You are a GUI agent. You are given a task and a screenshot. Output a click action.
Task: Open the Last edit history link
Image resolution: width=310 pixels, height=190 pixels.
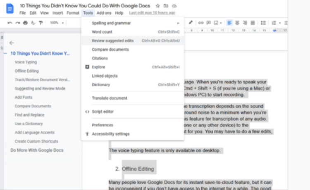(x=152, y=13)
